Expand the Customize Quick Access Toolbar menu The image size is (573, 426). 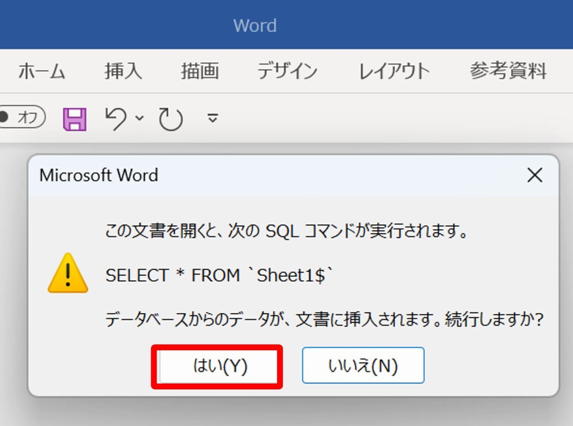point(212,118)
